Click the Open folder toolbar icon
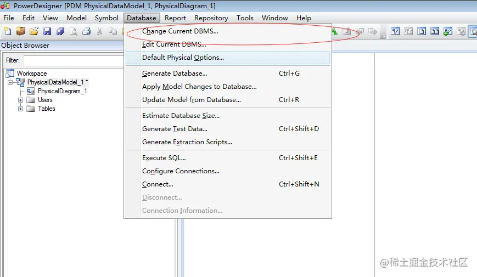The width and height of the screenshot is (477, 277). coord(34,31)
